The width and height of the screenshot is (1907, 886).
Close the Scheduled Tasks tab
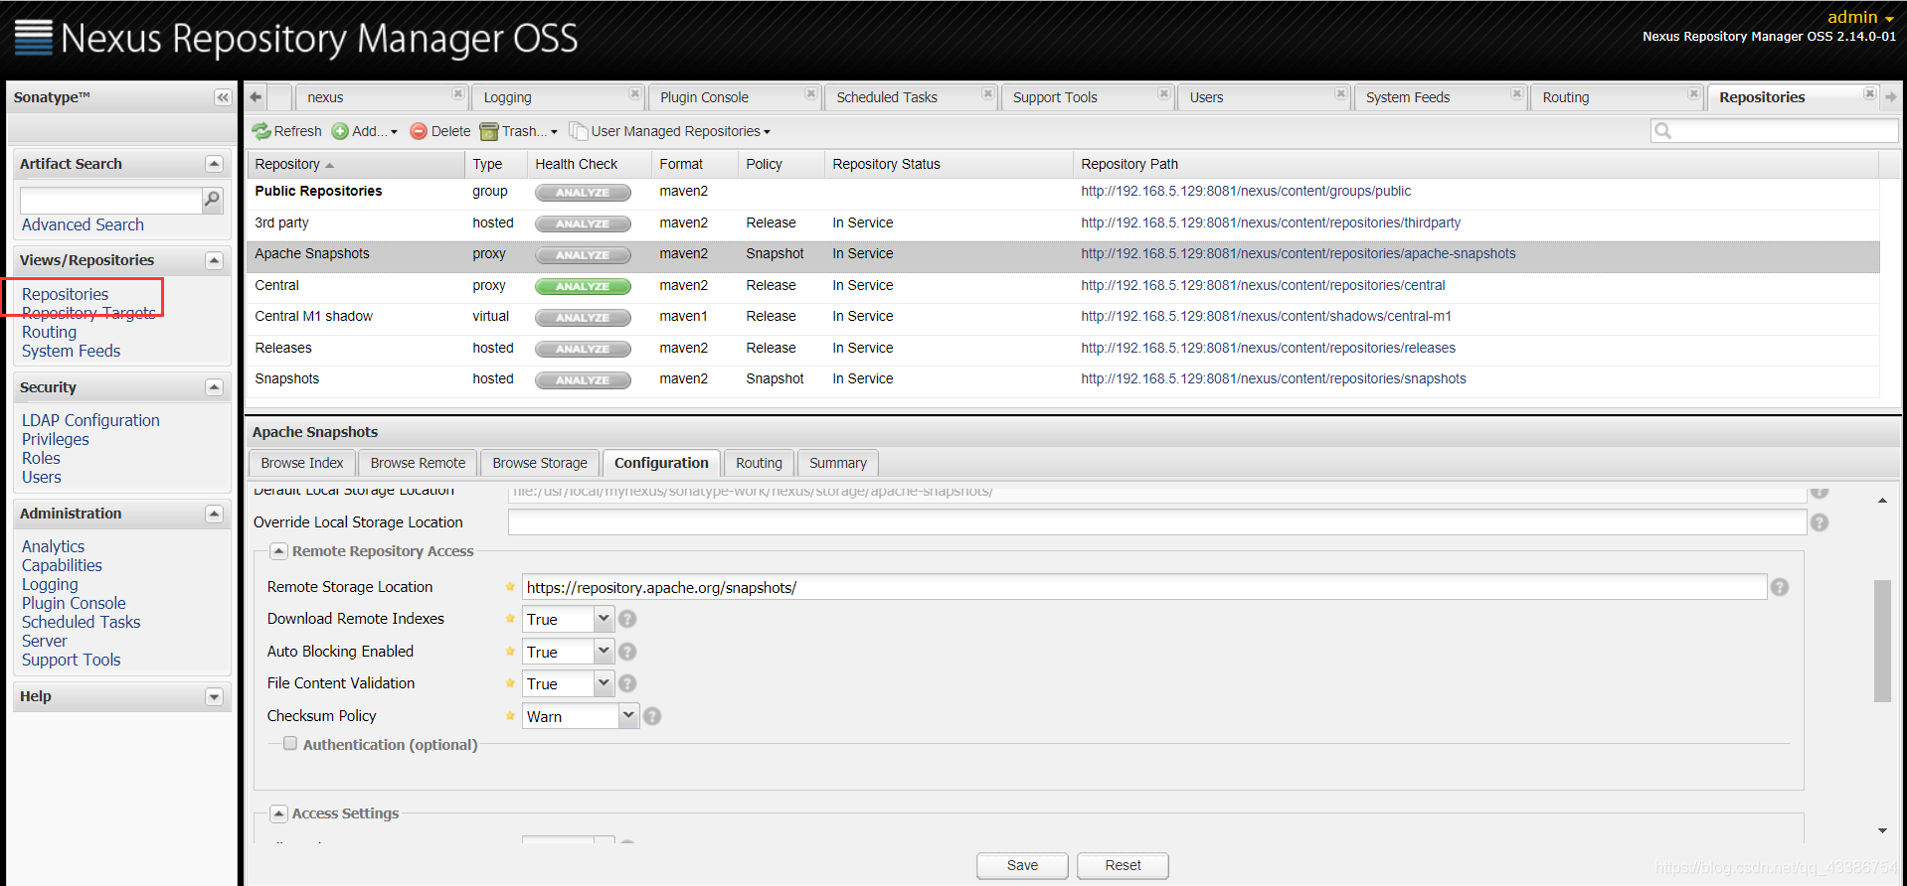[988, 93]
